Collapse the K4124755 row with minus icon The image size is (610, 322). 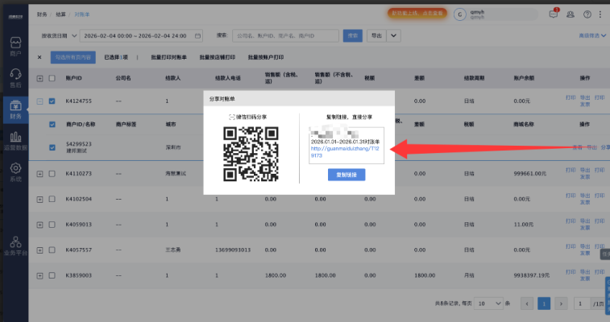point(39,101)
